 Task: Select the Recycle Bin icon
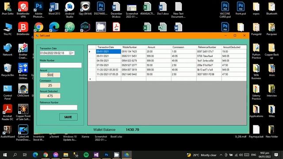(8, 70)
